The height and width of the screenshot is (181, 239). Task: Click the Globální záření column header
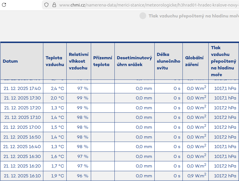pos(194,61)
